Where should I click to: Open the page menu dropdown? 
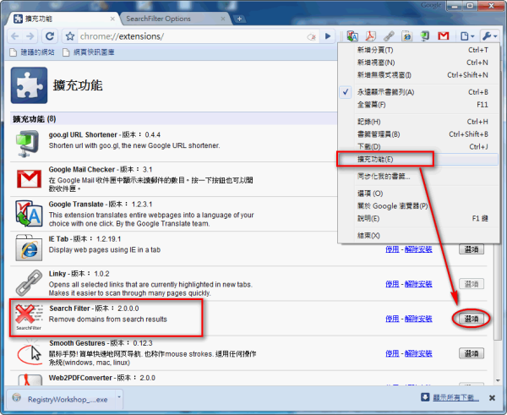tap(467, 35)
